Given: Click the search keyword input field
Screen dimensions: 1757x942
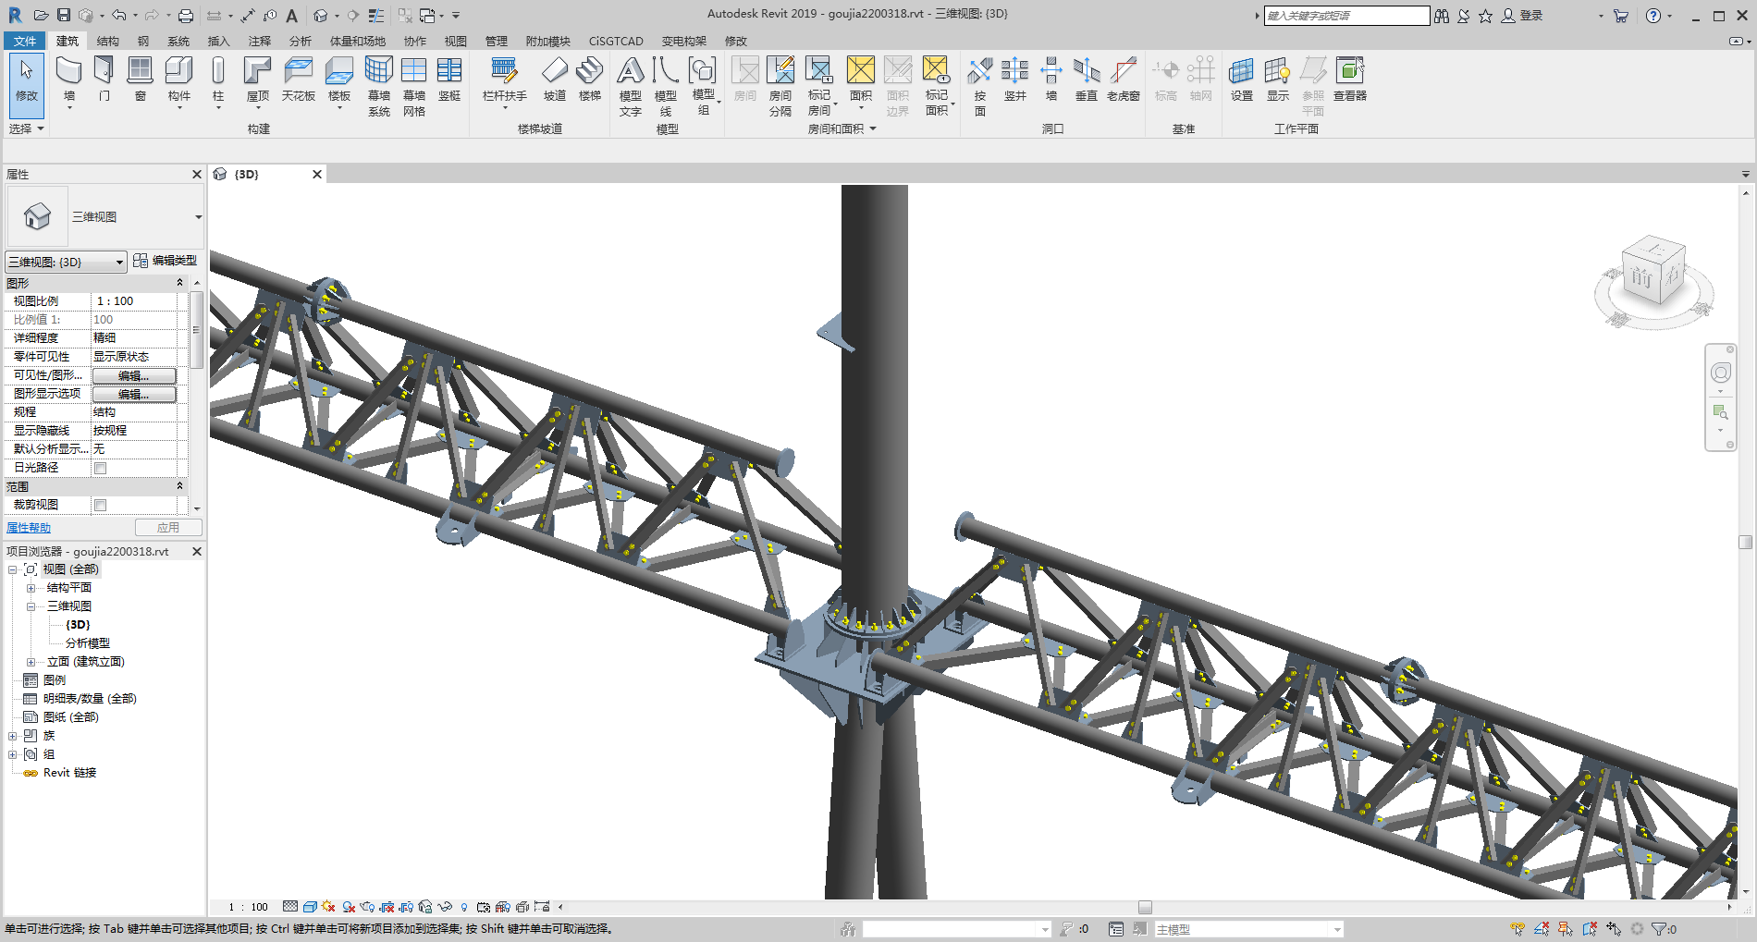Looking at the screenshot, I should click(x=1345, y=16).
